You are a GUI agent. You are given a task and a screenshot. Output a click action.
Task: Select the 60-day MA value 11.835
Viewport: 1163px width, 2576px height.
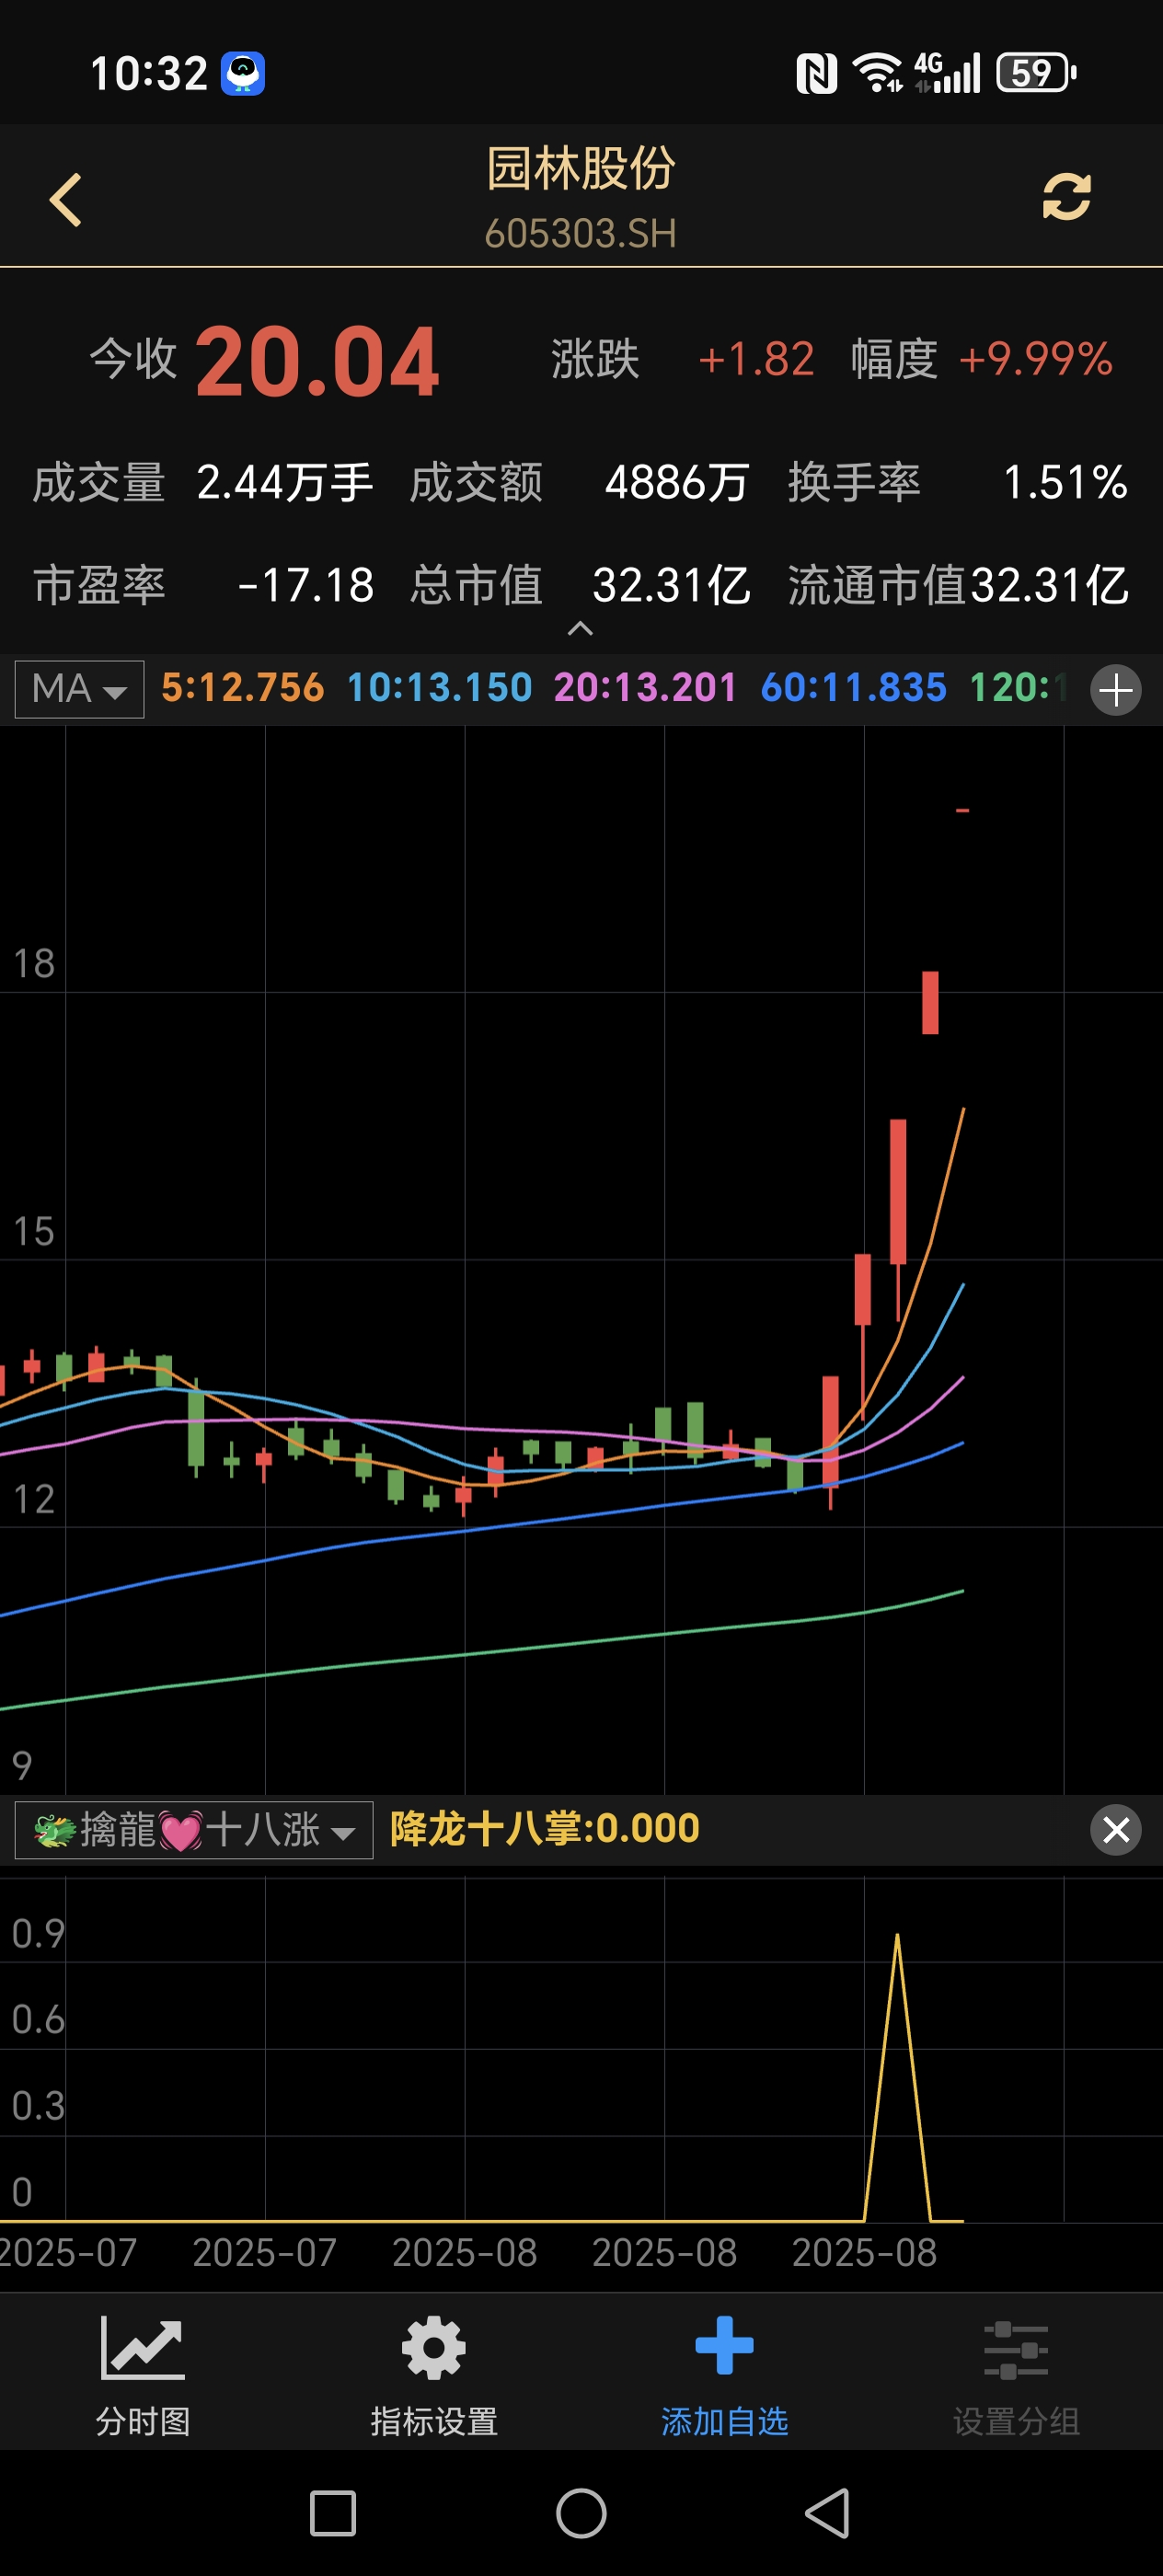[x=853, y=688]
